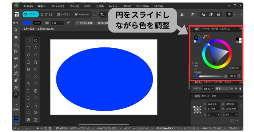254x132 pixels.
Task: Select the Move tool arrow
Action: pyautogui.click(x=16, y=30)
